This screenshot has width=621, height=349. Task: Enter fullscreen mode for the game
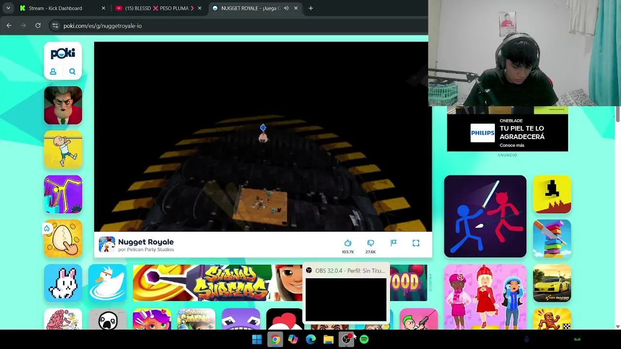coord(416,243)
